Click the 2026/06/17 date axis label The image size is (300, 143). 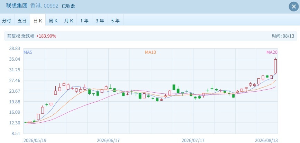click(x=108, y=140)
